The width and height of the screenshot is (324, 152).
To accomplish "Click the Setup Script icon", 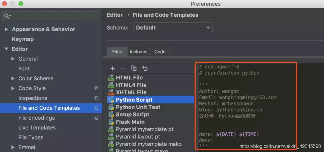I will tap(111, 115).
